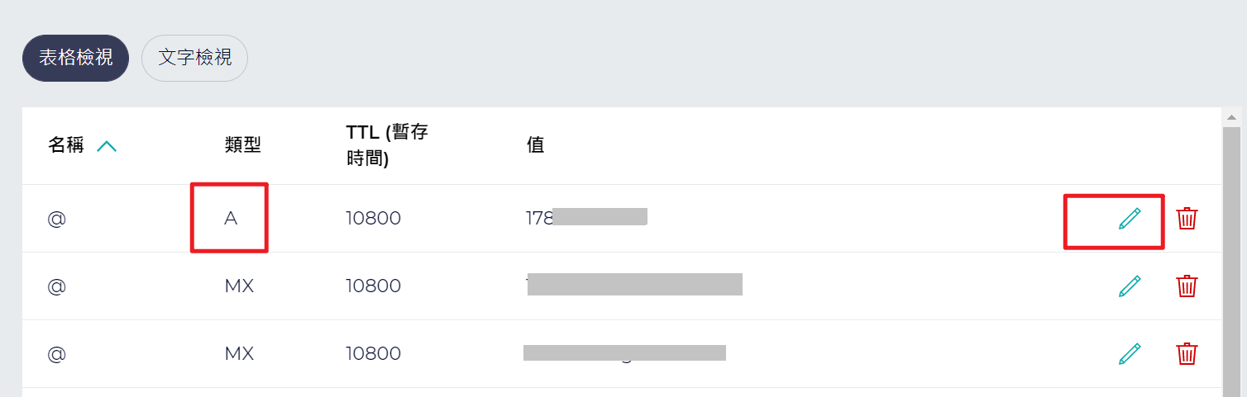The image size is (1247, 397).
Task: Toggle sort order arrow next to 名稱
Action: (x=107, y=147)
